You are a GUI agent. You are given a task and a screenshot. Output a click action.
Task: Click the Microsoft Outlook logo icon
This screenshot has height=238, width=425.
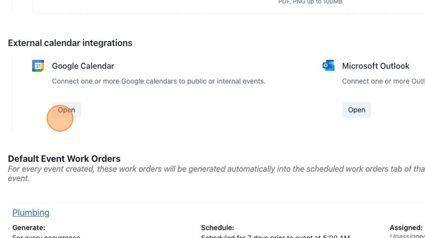(328, 66)
